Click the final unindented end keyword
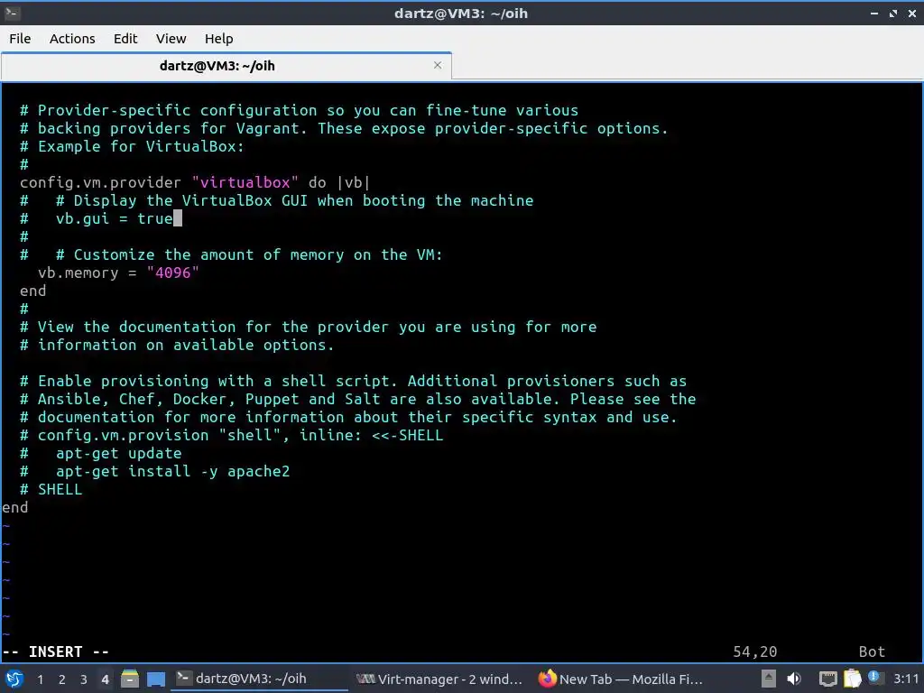924x693 pixels. 14,507
